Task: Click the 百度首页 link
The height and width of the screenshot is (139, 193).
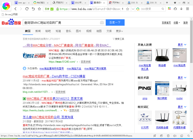Action: point(166,23)
